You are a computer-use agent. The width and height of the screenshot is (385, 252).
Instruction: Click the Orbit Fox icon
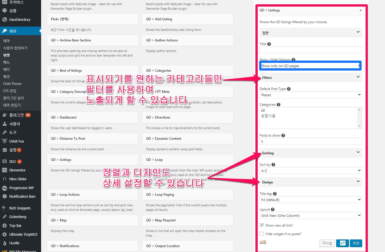tap(4, 141)
